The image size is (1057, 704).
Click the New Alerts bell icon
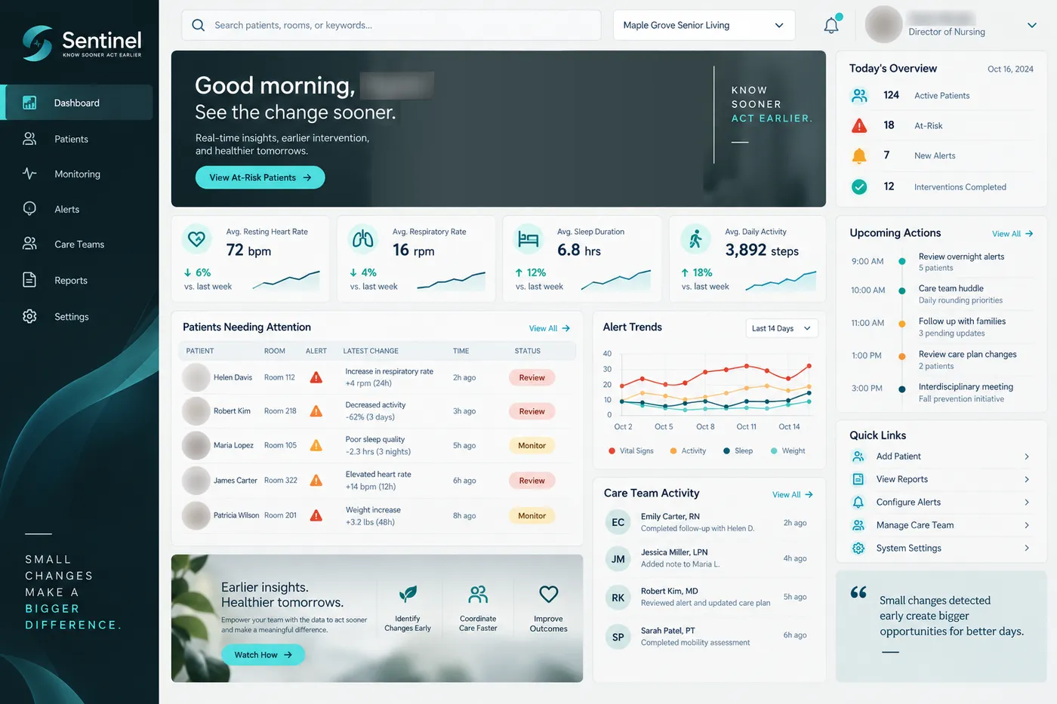[x=859, y=155]
